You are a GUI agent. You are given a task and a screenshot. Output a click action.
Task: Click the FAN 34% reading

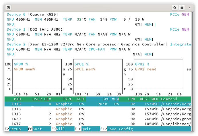tap(98, 19)
